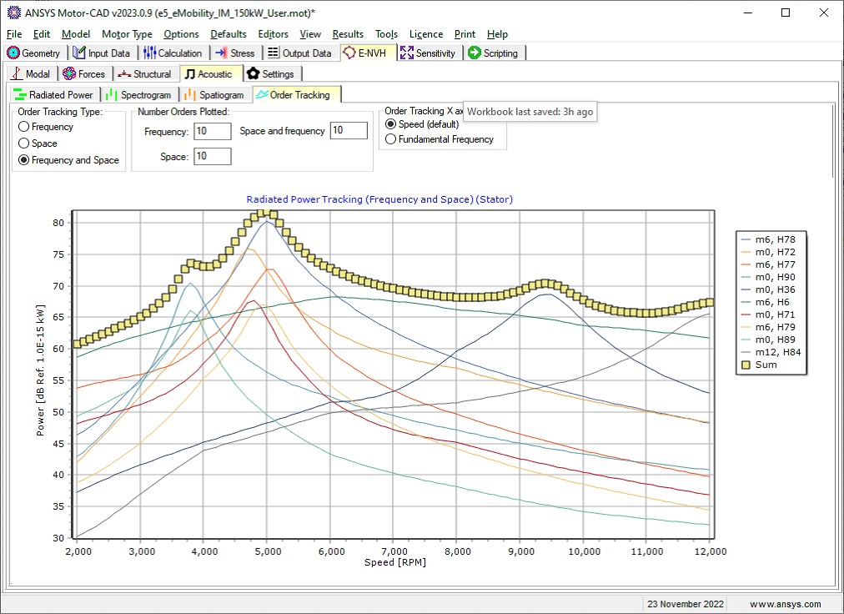
Task: Switch to the Modal sub-tab
Action: point(32,73)
